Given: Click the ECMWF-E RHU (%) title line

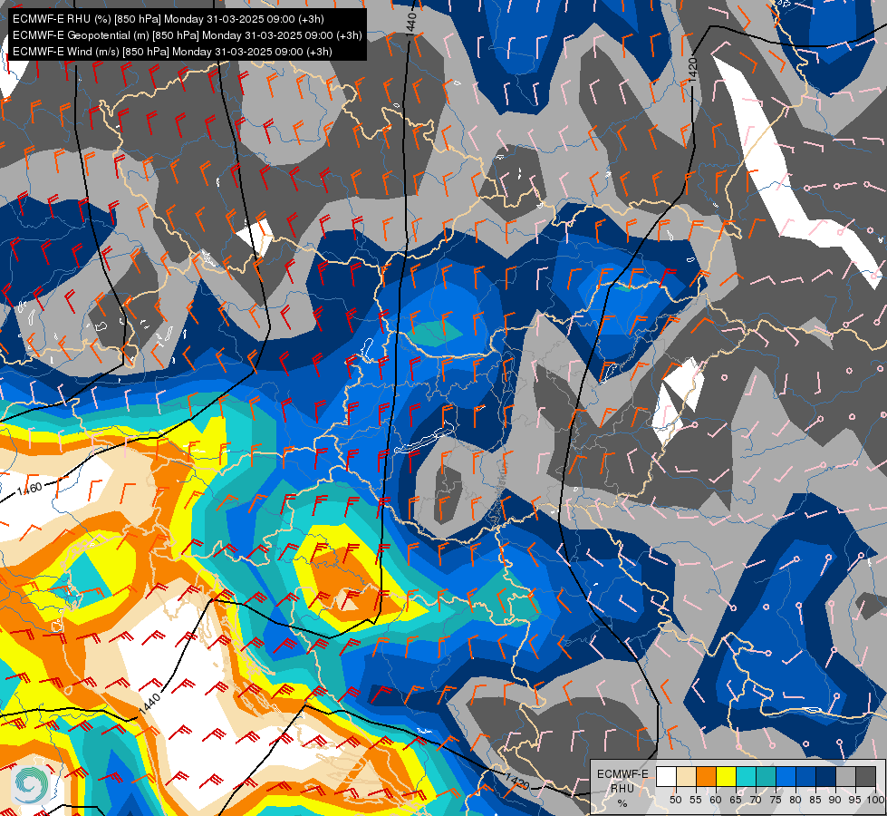Looking at the screenshot, I should tap(169, 19).
